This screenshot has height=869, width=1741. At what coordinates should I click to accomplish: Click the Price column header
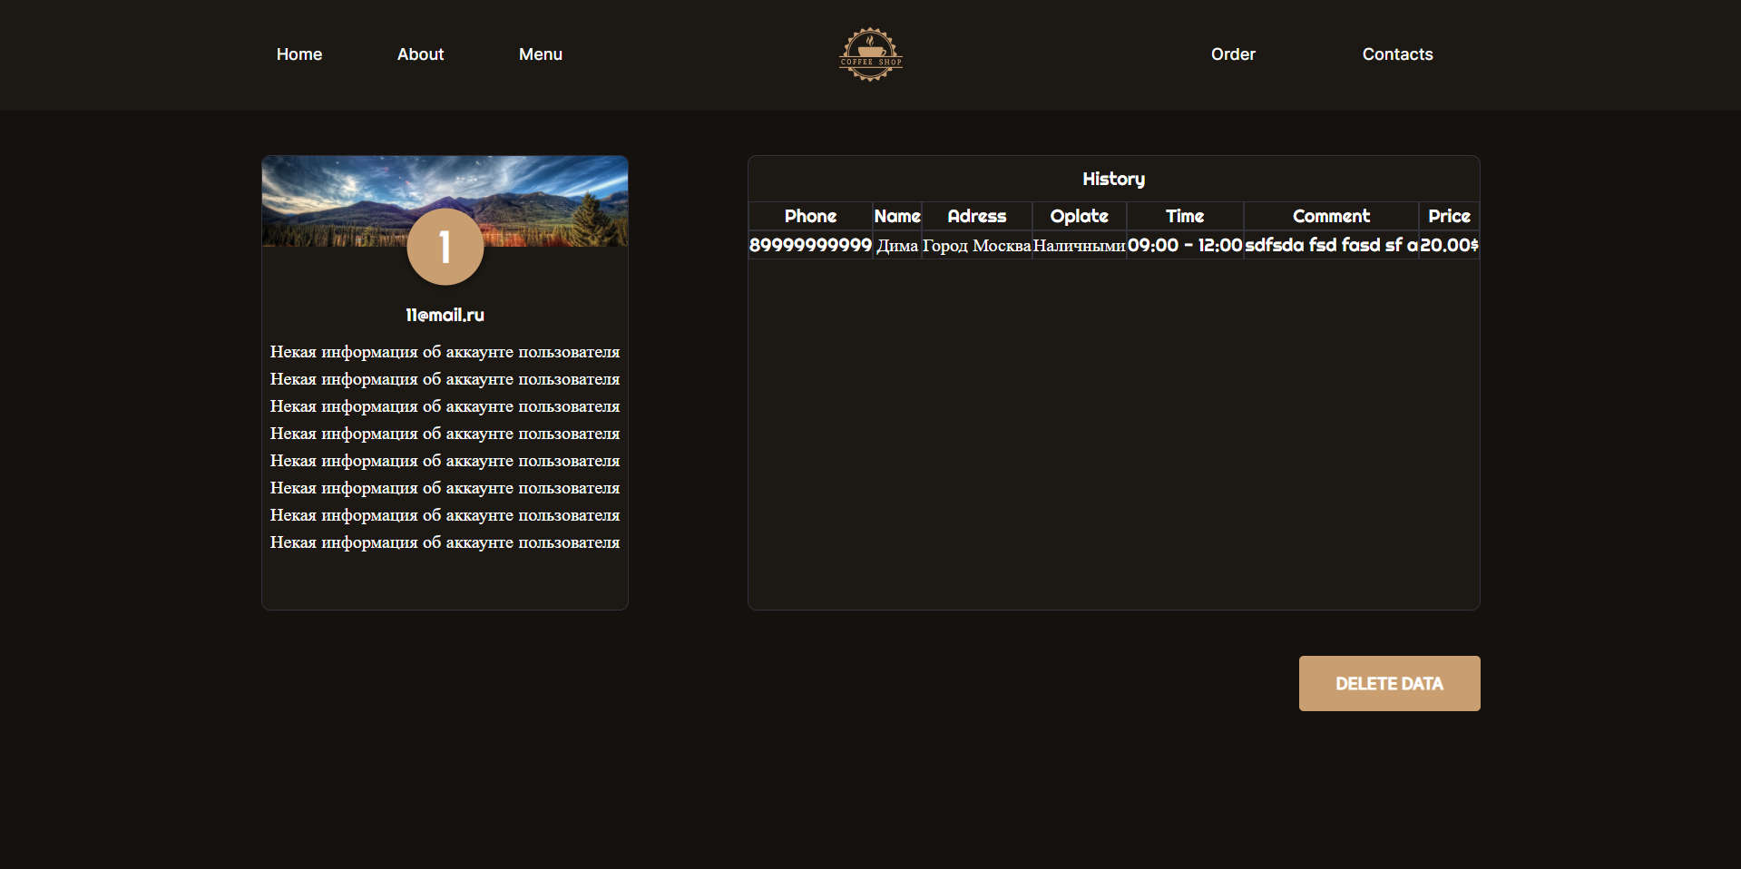pyautogui.click(x=1449, y=216)
